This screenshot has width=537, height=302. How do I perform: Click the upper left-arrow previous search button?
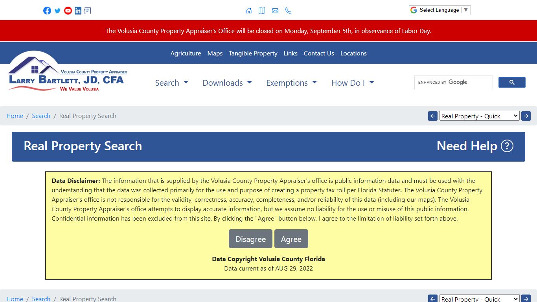click(x=433, y=116)
